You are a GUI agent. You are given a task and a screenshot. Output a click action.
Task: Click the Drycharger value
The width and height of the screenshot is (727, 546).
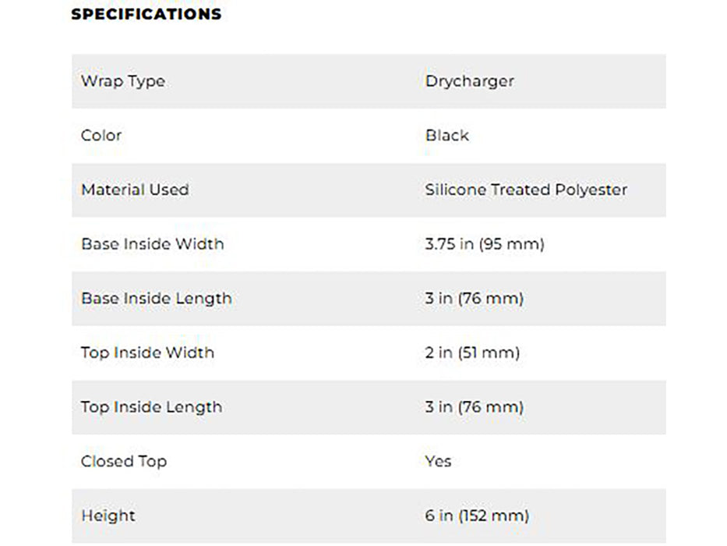pyautogui.click(x=470, y=81)
